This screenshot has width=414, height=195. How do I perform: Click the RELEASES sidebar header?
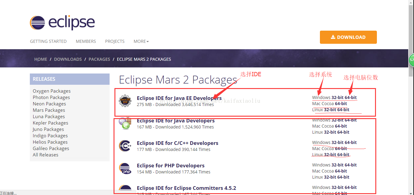70,79
